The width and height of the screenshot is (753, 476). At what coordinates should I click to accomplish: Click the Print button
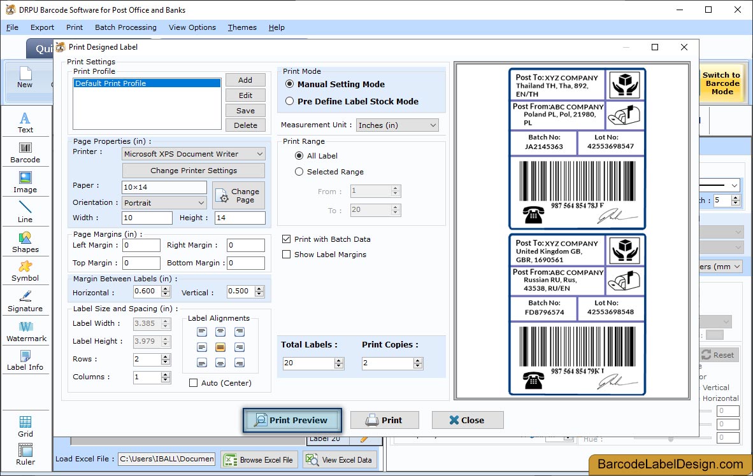coord(385,421)
